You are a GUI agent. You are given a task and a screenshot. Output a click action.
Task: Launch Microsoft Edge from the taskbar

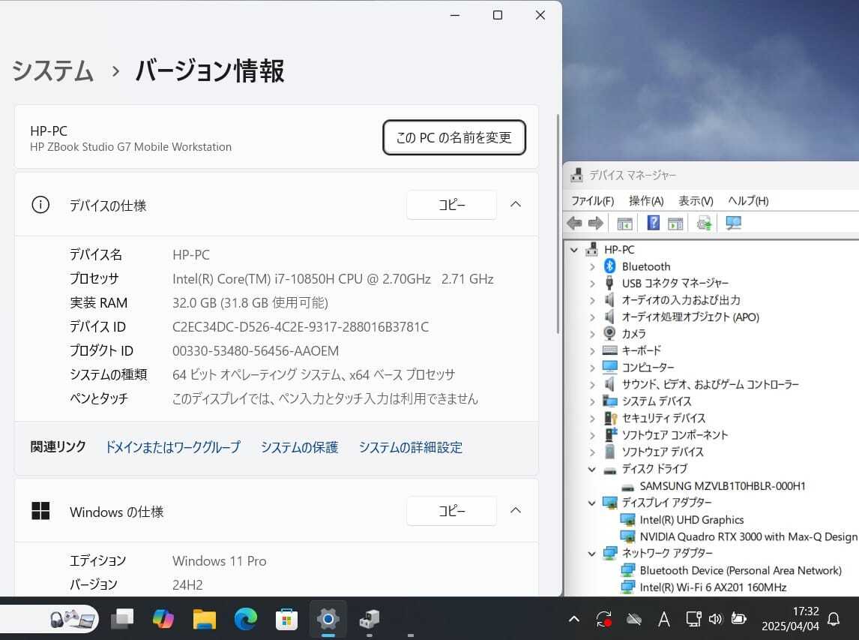click(x=245, y=619)
